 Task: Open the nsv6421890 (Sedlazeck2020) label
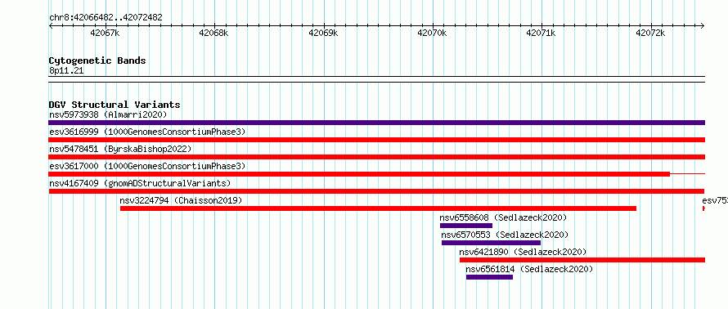coord(523,252)
